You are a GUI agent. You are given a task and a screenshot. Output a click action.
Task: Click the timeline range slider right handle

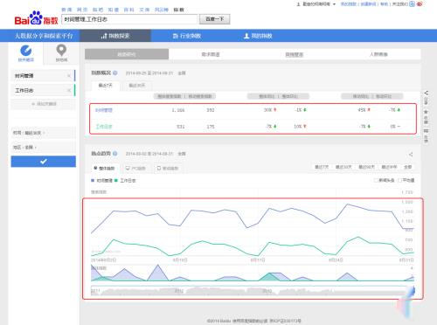coord(413,291)
